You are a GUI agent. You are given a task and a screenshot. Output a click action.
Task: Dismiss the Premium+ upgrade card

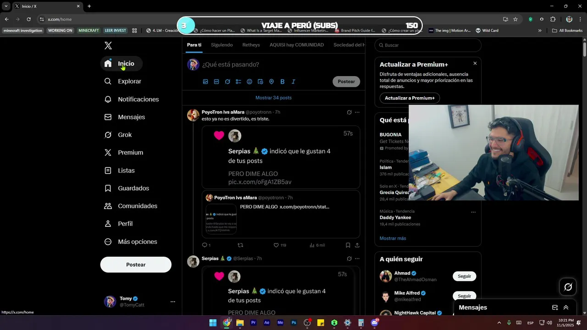[475, 63]
